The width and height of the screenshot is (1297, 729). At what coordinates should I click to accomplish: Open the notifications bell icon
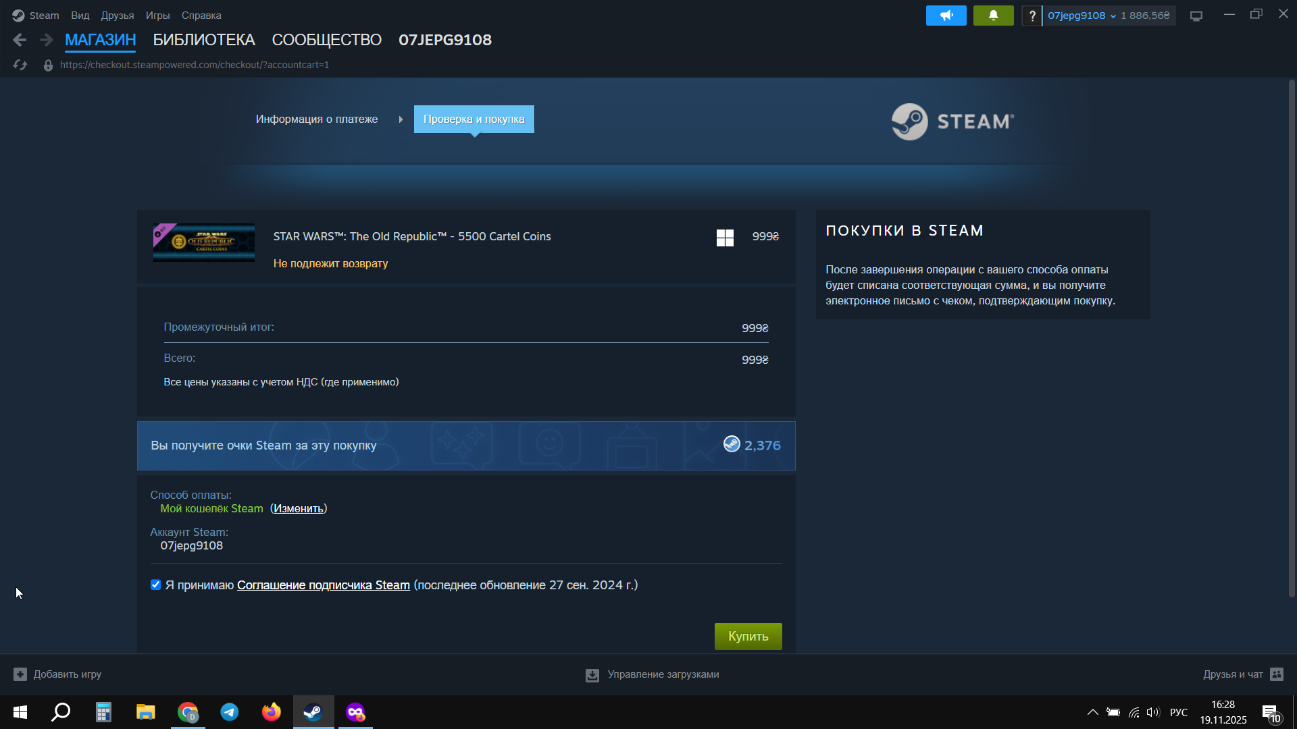click(993, 16)
